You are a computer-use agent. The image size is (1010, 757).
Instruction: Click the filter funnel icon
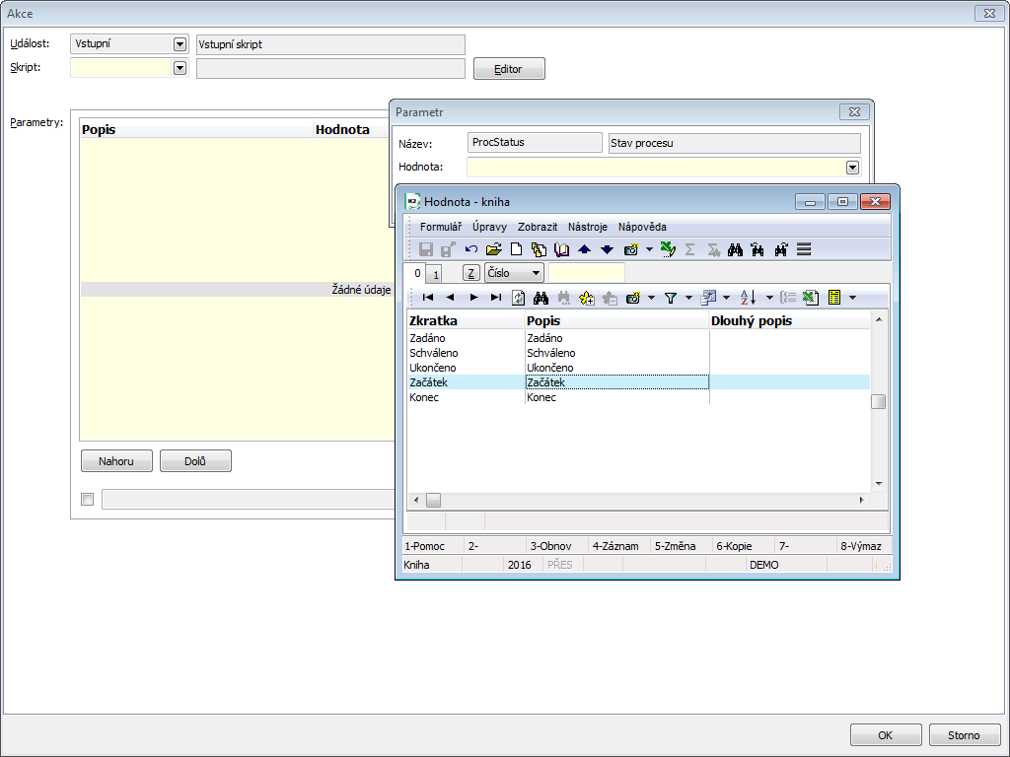670,298
